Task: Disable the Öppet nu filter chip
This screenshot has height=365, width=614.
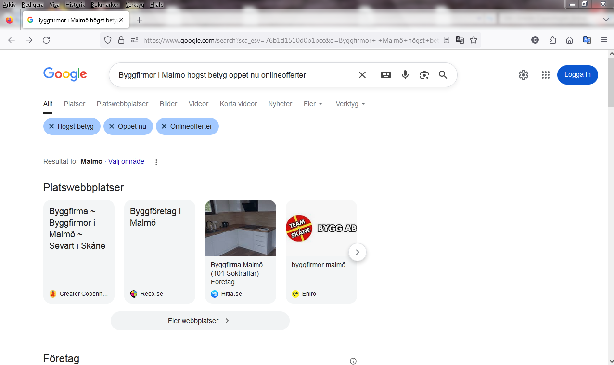Action: [x=128, y=127]
